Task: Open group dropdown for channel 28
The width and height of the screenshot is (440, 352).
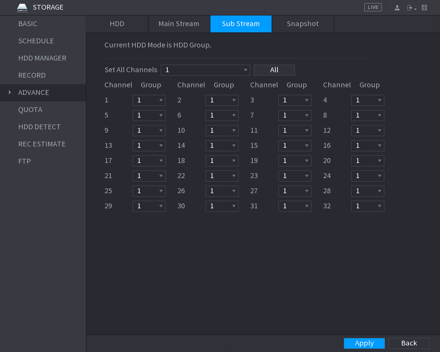Action: click(x=368, y=191)
